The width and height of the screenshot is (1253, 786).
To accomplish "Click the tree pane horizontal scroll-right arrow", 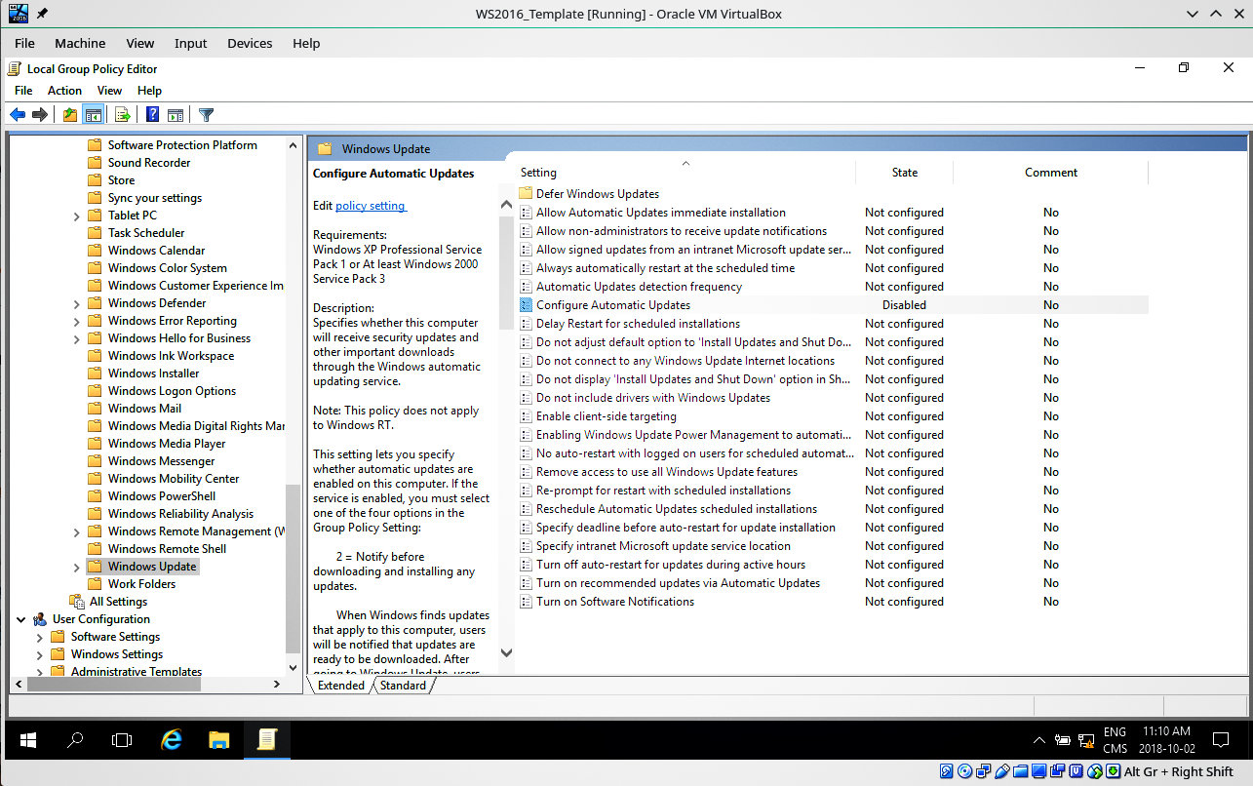I will (276, 685).
